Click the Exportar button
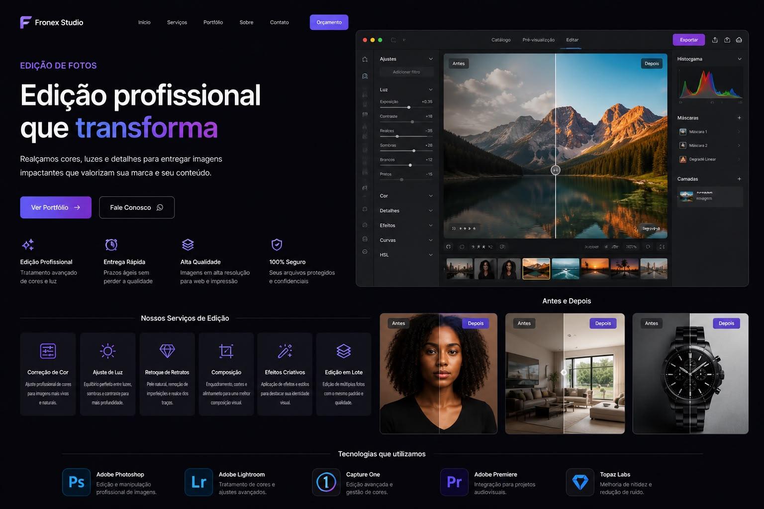This screenshot has width=764, height=509. click(689, 40)
